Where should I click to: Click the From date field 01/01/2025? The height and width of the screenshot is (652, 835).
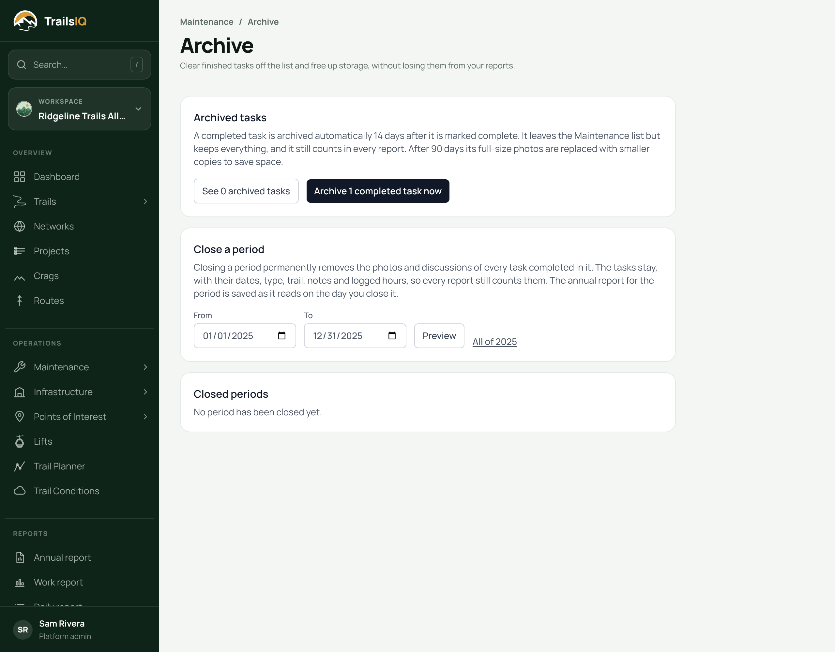(x=245, y=335)
